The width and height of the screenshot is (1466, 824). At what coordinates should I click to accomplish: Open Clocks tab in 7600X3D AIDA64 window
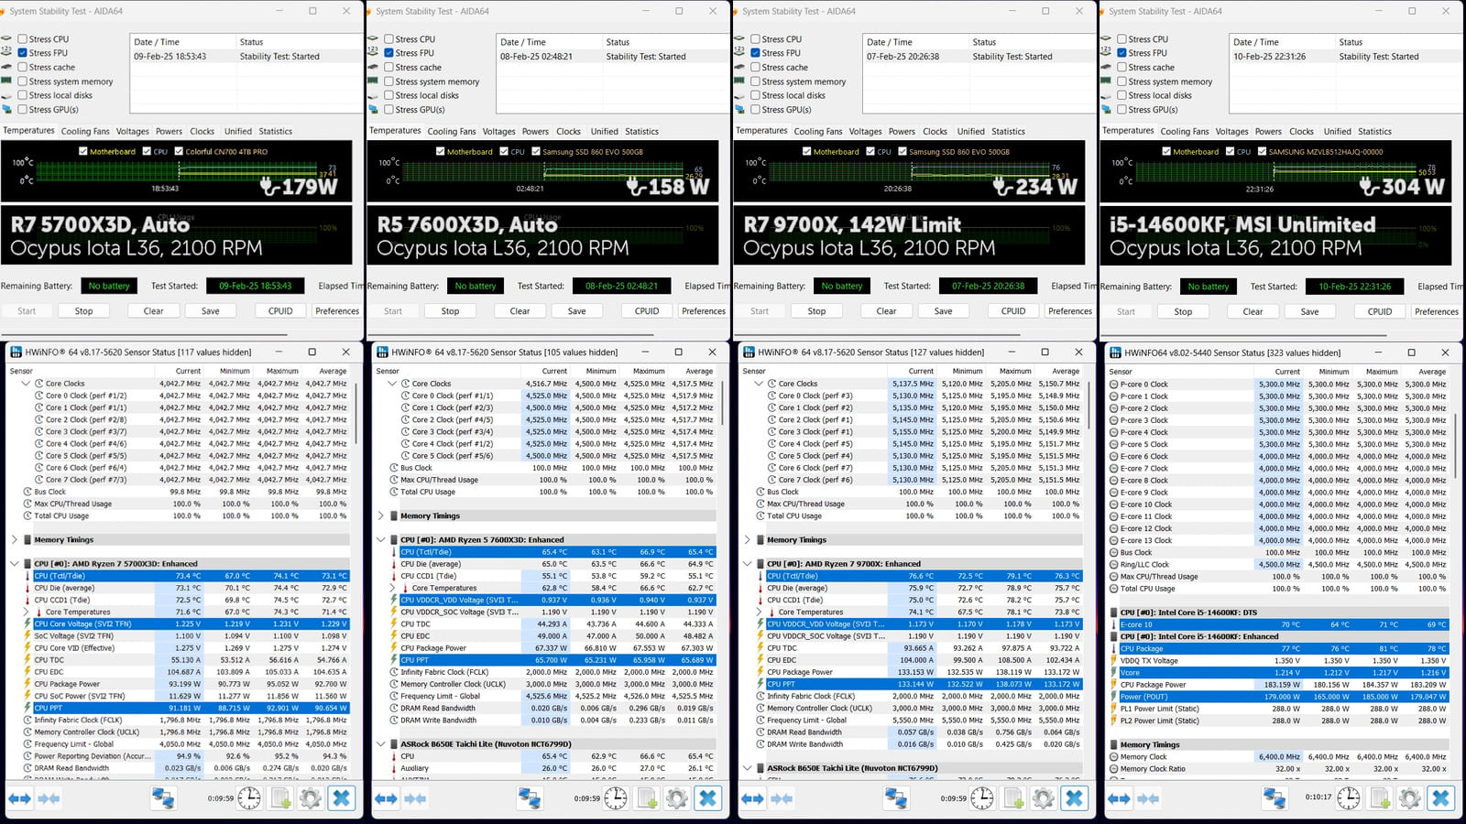coord(568,131)
